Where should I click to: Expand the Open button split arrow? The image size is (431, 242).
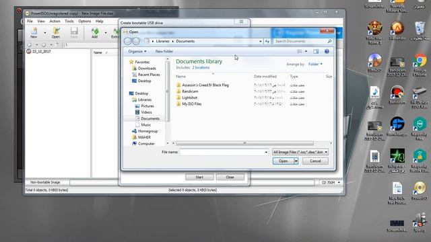point(296,161)
